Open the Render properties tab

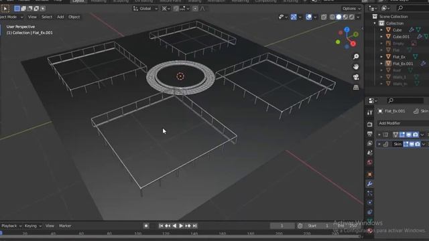pyautogui.click(x=369, y=125)
